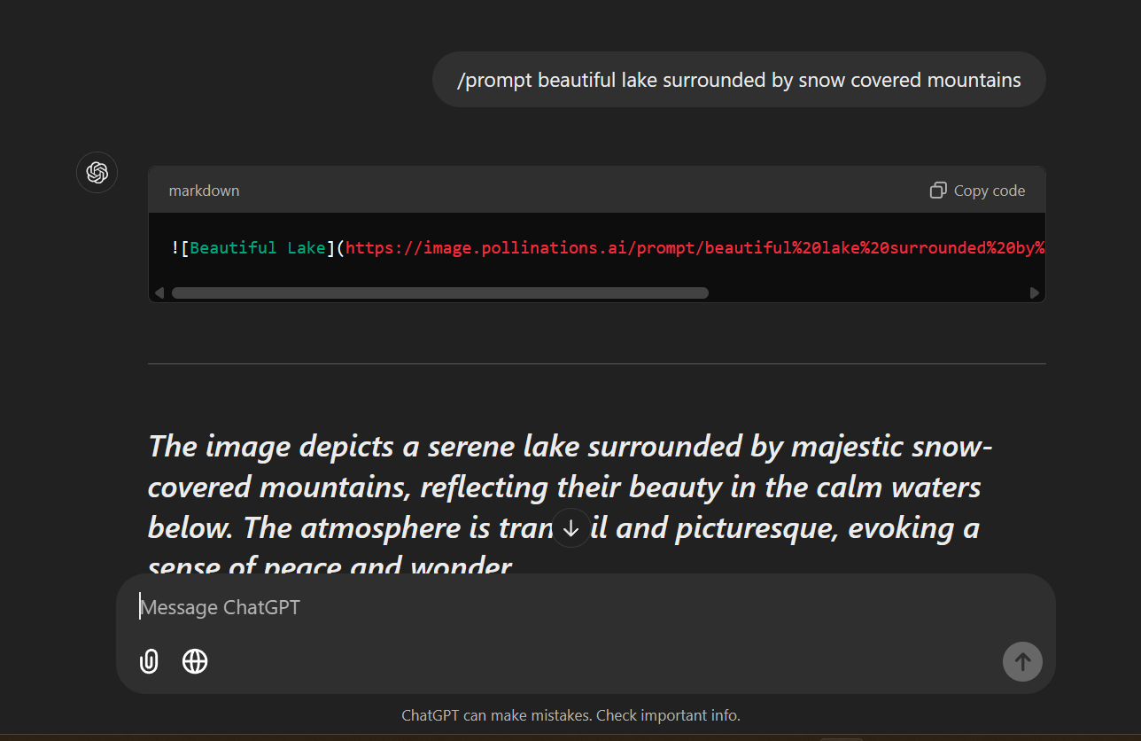Click the code block horizontal scrollbar thumb

tap(440, 292)
